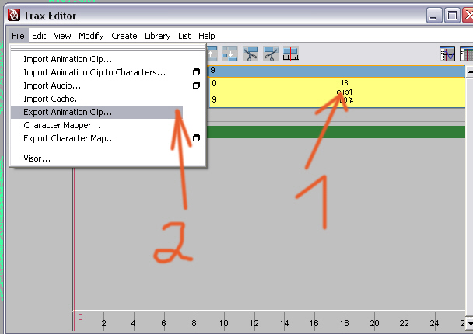Screen dimensions: 473x334
Task: Click the ungroup icon left of scissors
Action: [x=231, y=53]
